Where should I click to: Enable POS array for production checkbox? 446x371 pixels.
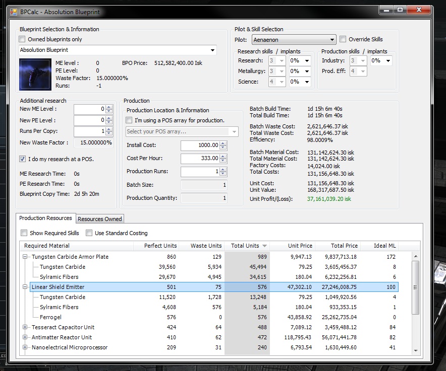[x=130, y=120]
